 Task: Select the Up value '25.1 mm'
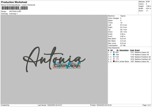coord(124,30)
